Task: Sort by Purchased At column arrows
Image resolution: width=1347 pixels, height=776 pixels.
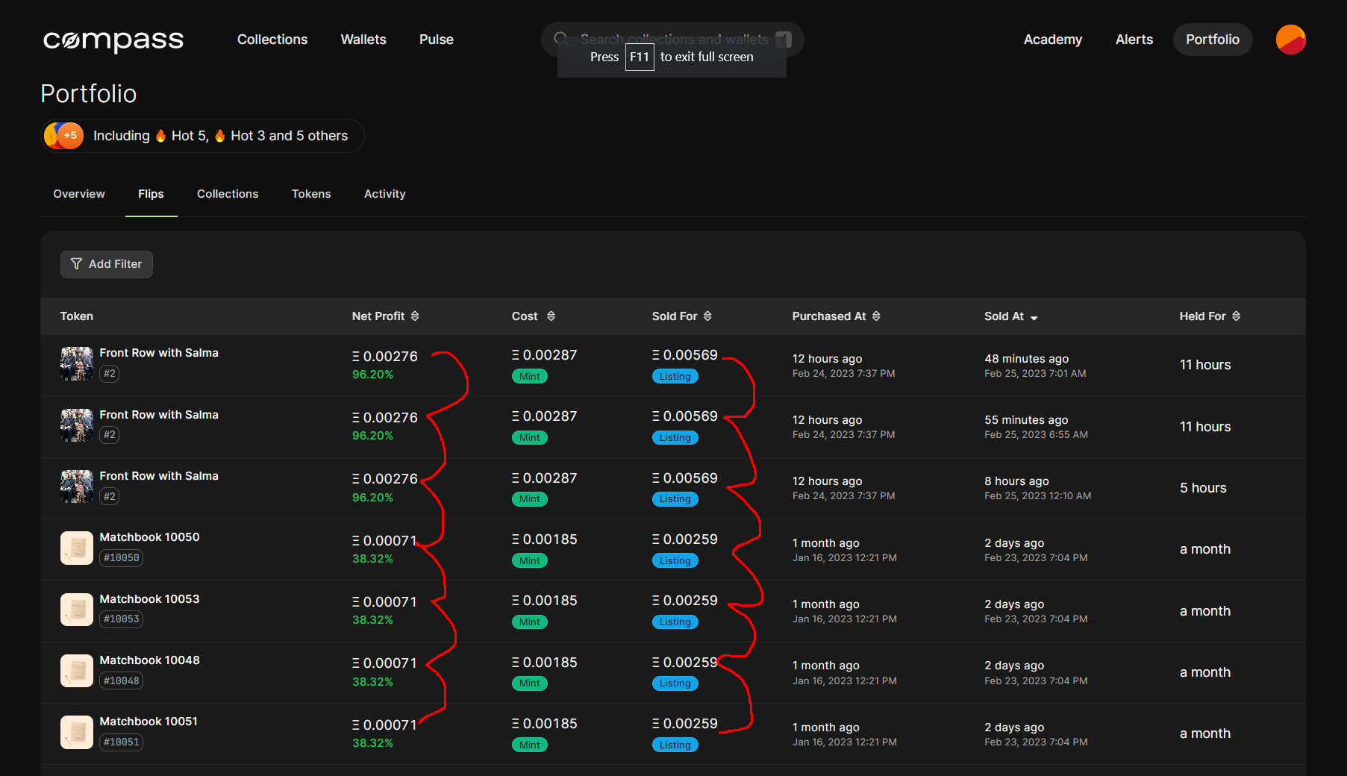Action: pos(876,316)
